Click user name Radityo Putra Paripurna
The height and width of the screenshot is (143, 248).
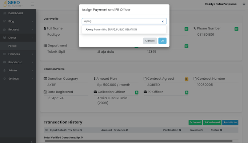point(221,4)
